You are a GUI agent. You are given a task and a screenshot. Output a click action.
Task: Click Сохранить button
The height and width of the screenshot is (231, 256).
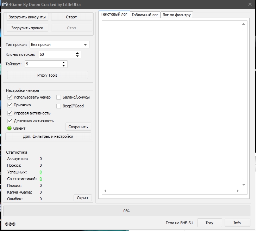point(78,127)
